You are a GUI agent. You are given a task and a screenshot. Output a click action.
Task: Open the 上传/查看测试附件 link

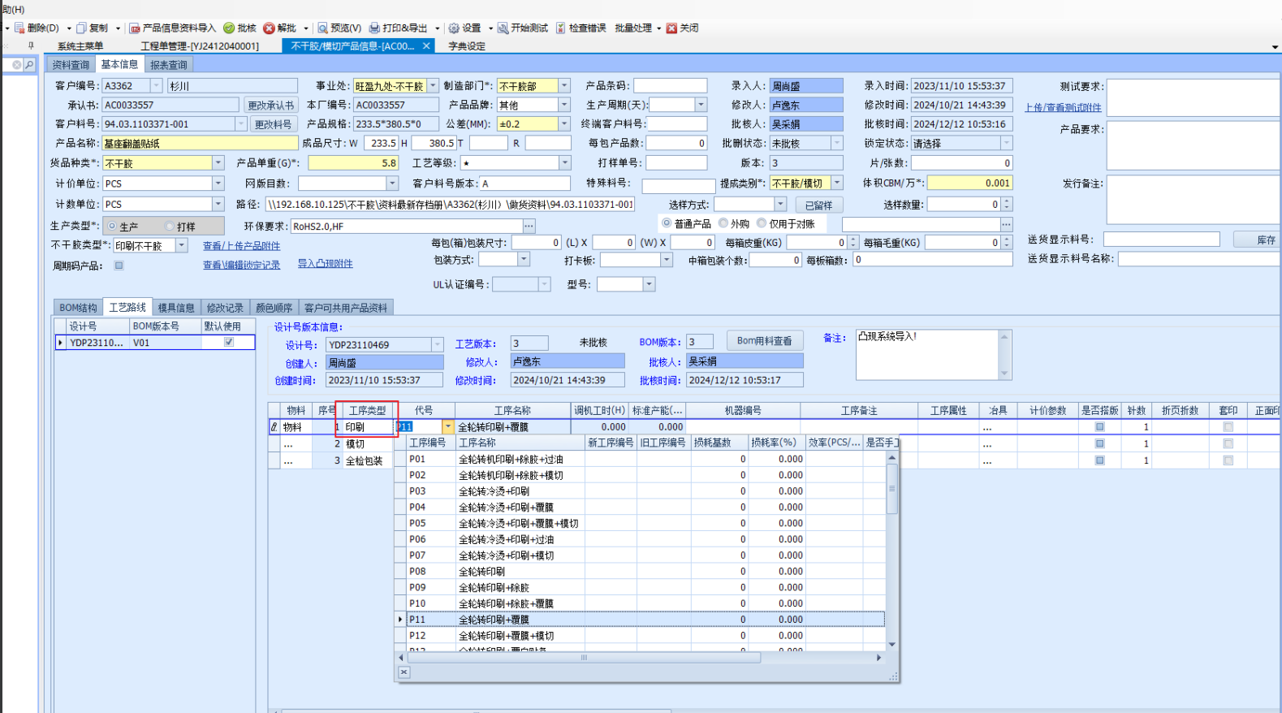click(1063, 108)
